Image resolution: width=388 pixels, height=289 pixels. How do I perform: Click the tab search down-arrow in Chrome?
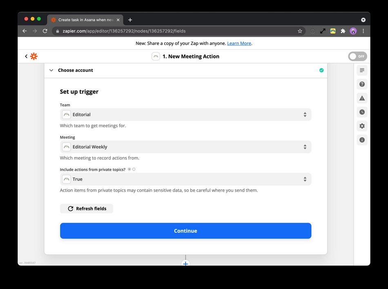(363, 20)
